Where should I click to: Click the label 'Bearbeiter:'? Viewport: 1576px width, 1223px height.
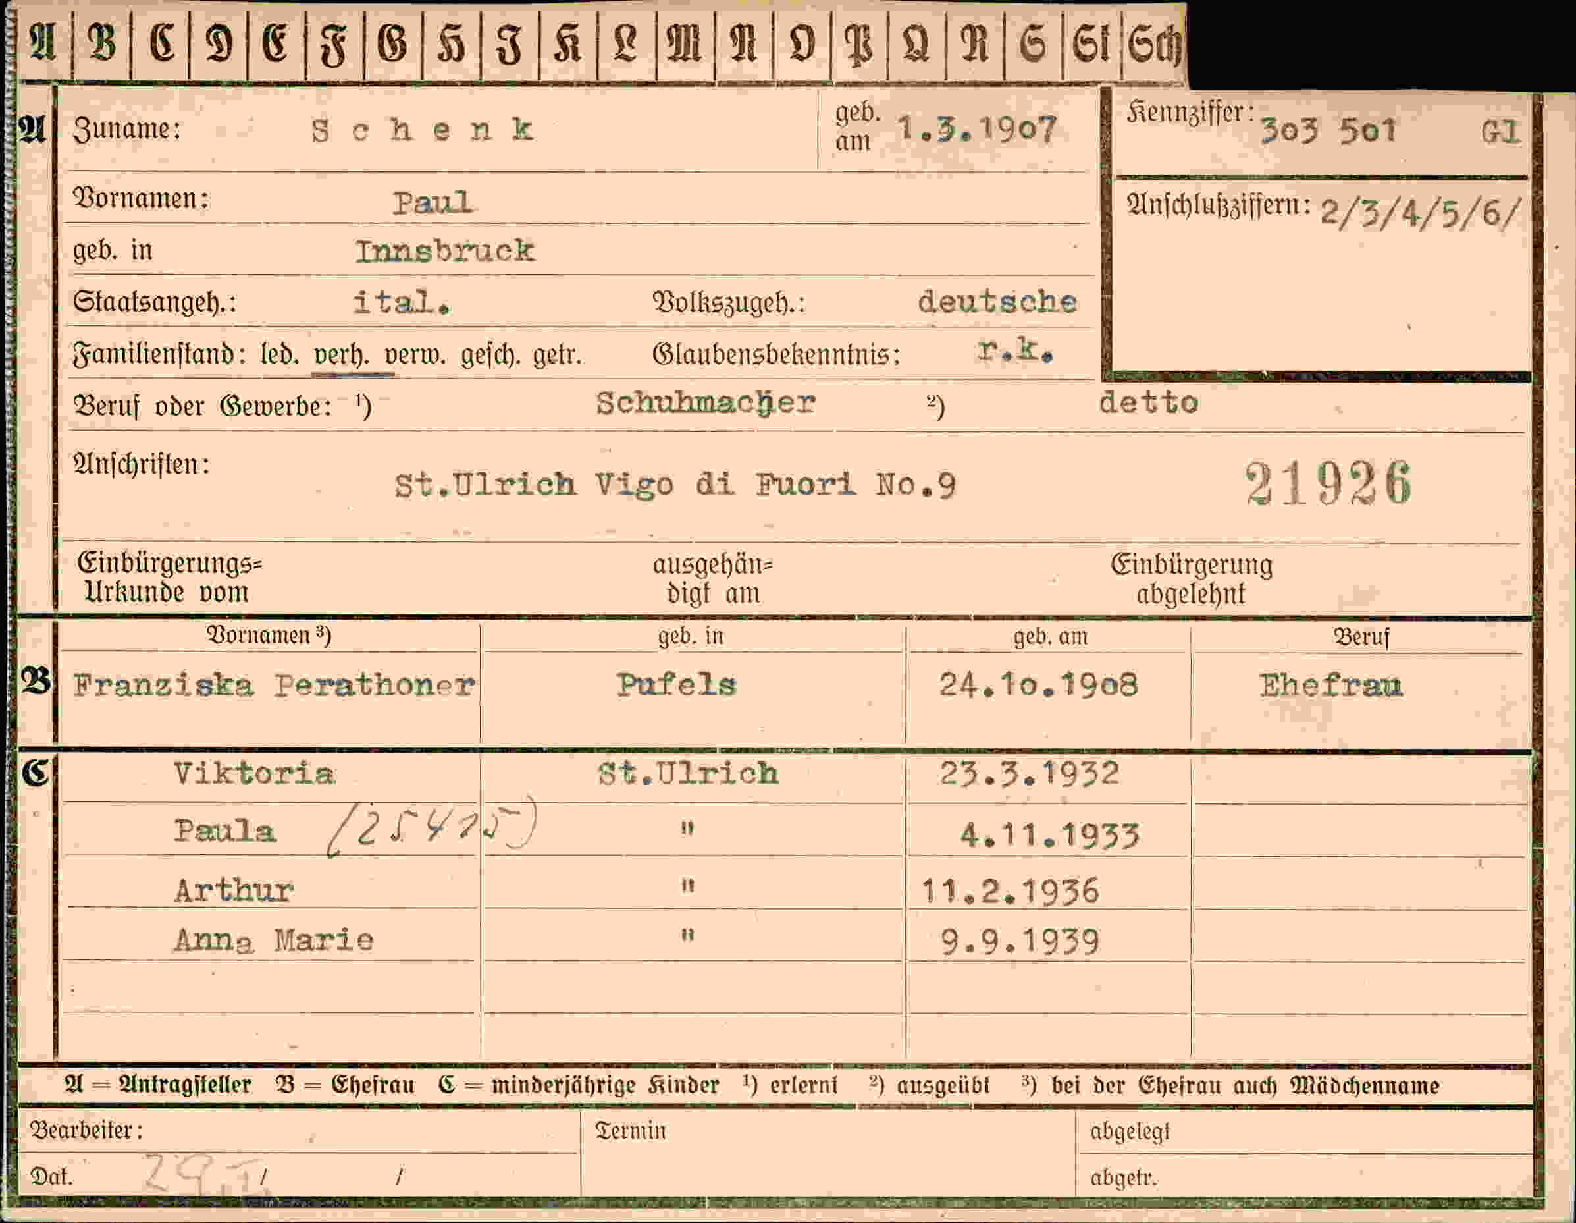point(86,1130)
